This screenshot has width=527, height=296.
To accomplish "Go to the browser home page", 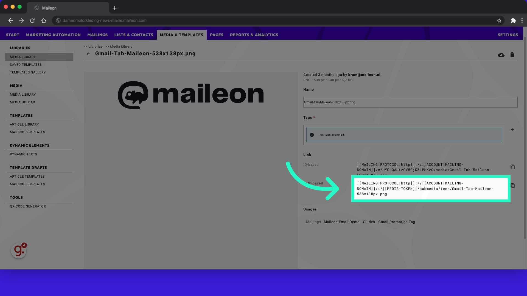I will click(44, 21).
